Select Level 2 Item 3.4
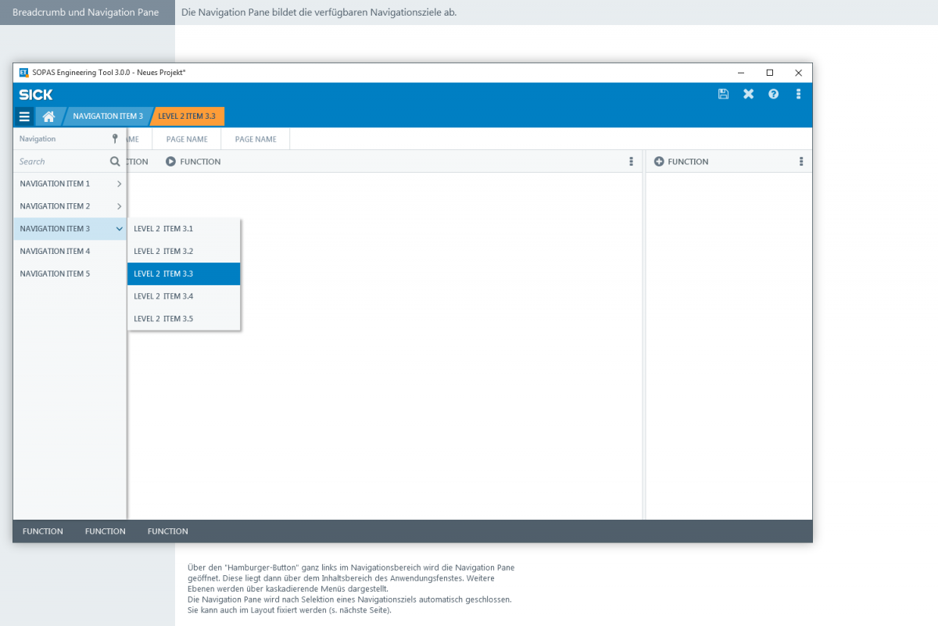The image size is (938, 626). [163, 296]
